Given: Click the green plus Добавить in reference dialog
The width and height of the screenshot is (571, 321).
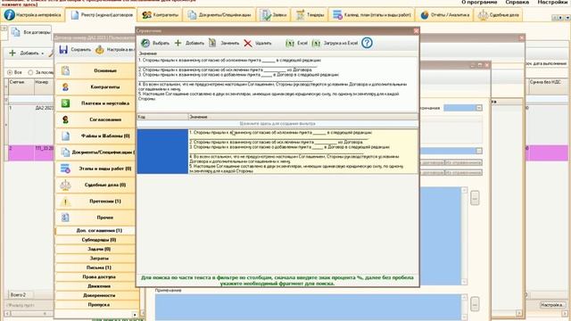Looking at the screenshot, I should click(178, 43).
